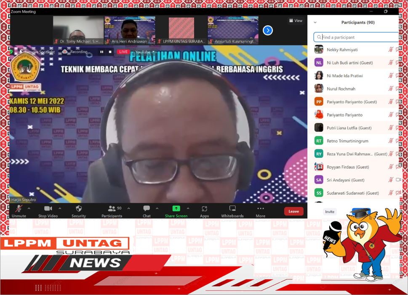Select Aris Heri Andriawan video thumbnail
The height and width of the screenshot is (295, 408).
point(130,30)
